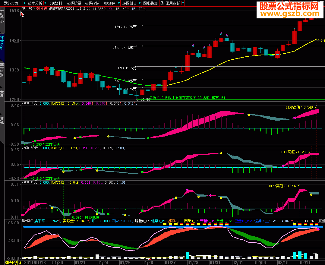Open F10资料
Screen dimensions: 325x265
click(x=56, y=3)
